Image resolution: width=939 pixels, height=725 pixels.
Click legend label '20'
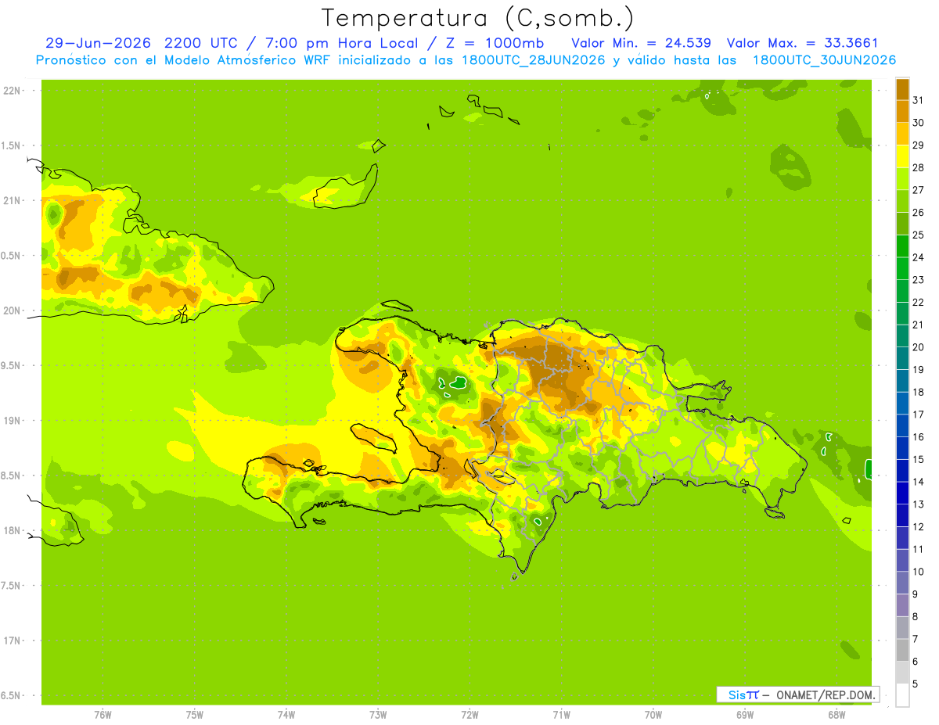pos(918,347)
